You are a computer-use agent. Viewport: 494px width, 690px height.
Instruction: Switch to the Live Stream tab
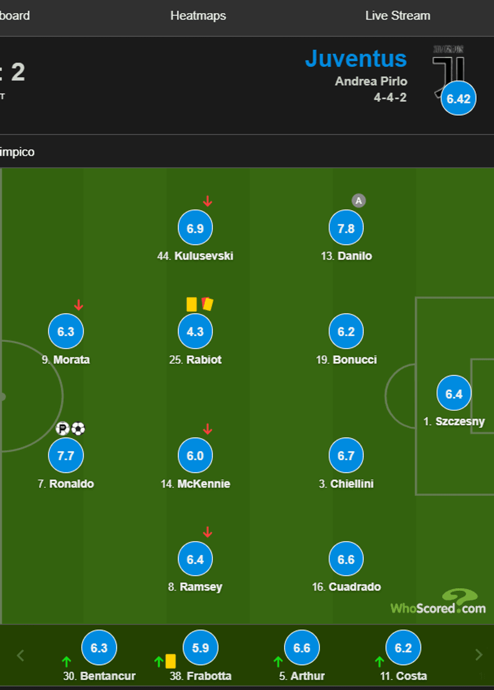point(397,16)
